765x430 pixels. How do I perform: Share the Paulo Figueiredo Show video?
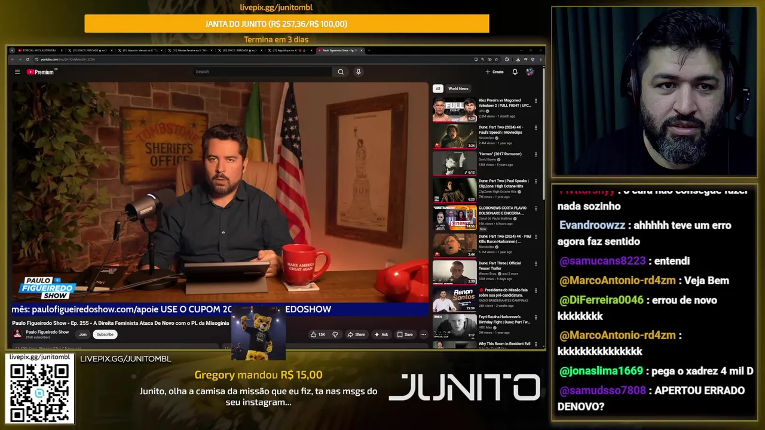pyautogui.click(x=356, y=334)
